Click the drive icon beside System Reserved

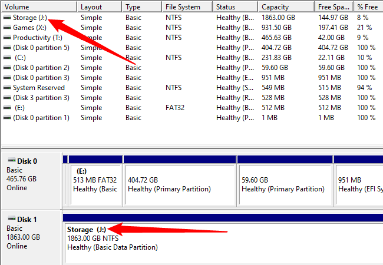point(7,88)
